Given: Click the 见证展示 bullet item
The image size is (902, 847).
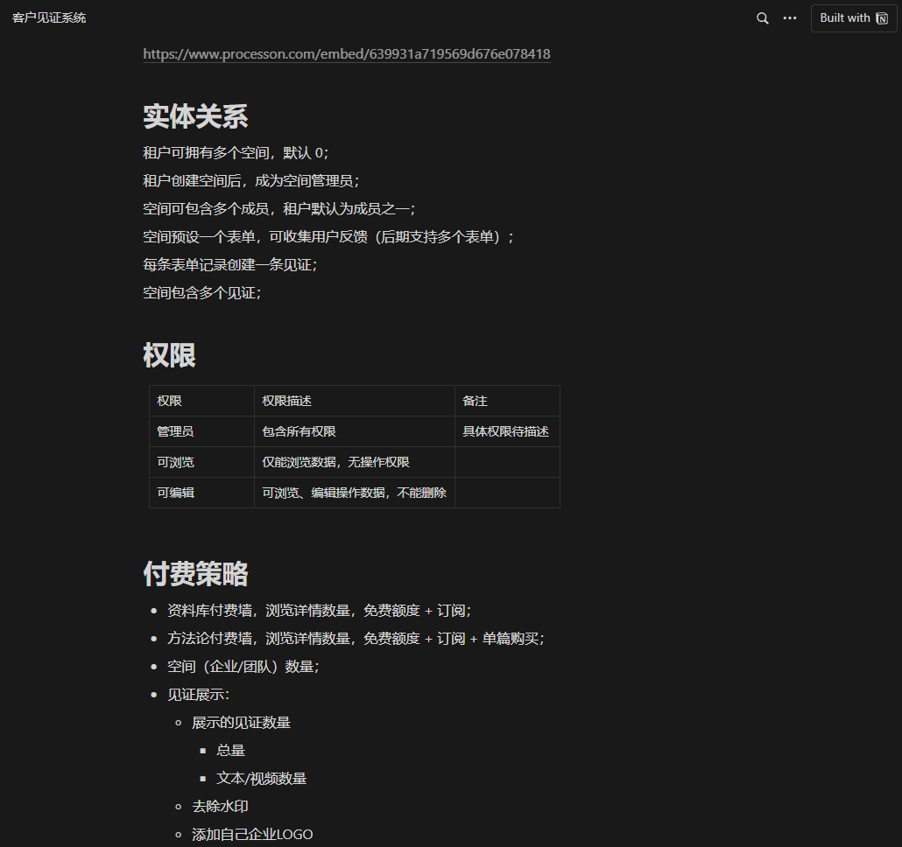Looking at the screenshot, I should pyautogui.click(x=198, y=695).
